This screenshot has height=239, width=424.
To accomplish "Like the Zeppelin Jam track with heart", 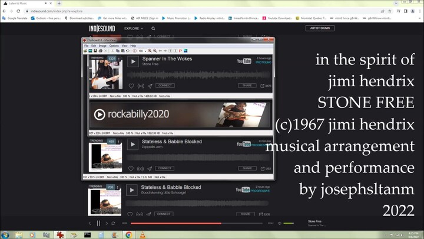I will pyautogui.click(x=131, y=169).
